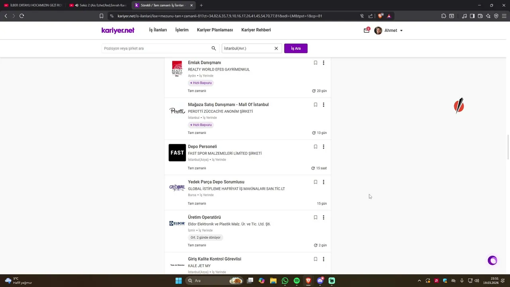Image resolution: width=510 pixels, height=287 pixels.
Task: Open Giriş Kalite Kontrol Görevlisi job title
Action: tap(214, 259)
